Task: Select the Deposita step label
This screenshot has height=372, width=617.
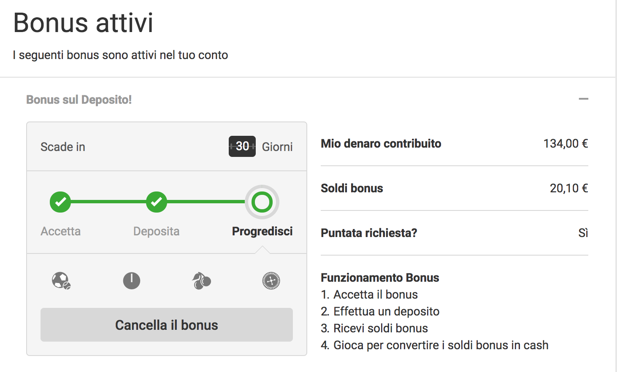Action: point(157,231)
